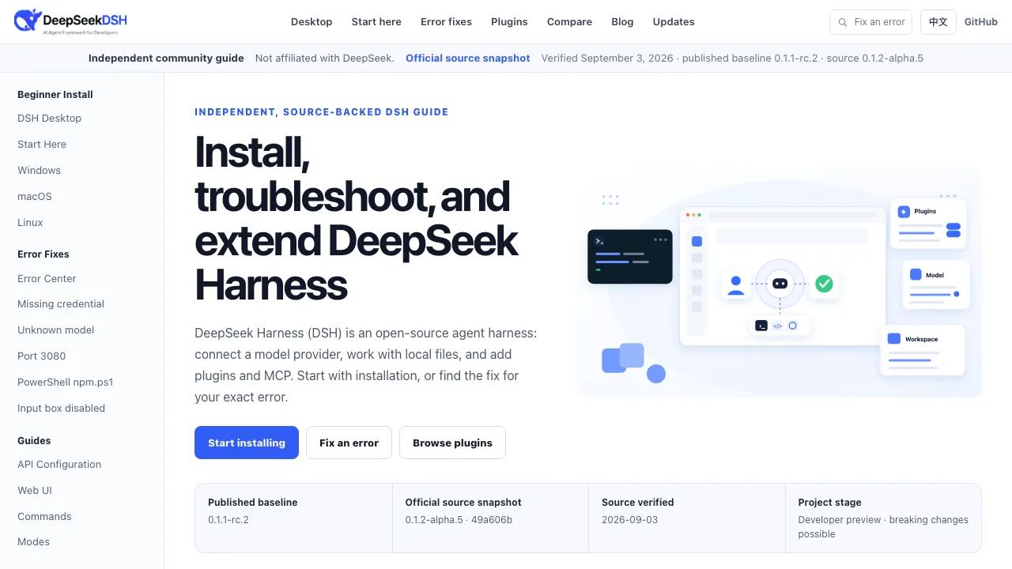Open the Unknown model fix

pos(56,330)
